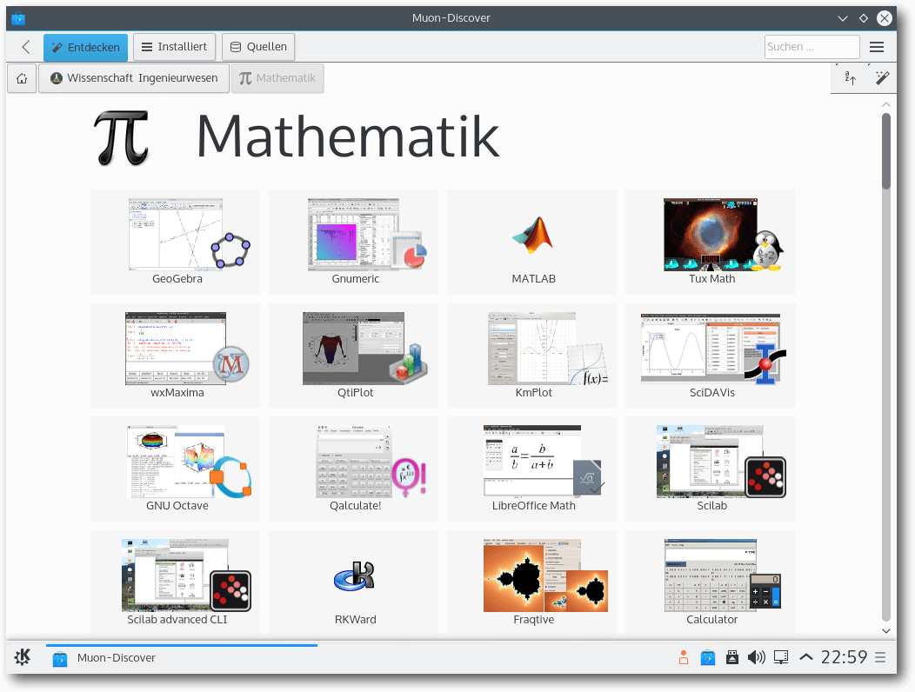
Task: Expand hidden system tray icons
Action: (806, 657)
